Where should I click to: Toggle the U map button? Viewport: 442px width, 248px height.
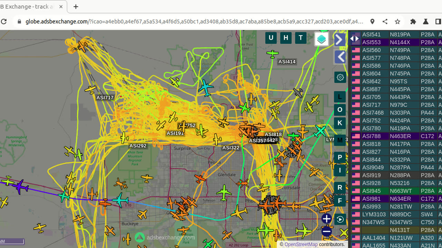[x=271, y=38]
